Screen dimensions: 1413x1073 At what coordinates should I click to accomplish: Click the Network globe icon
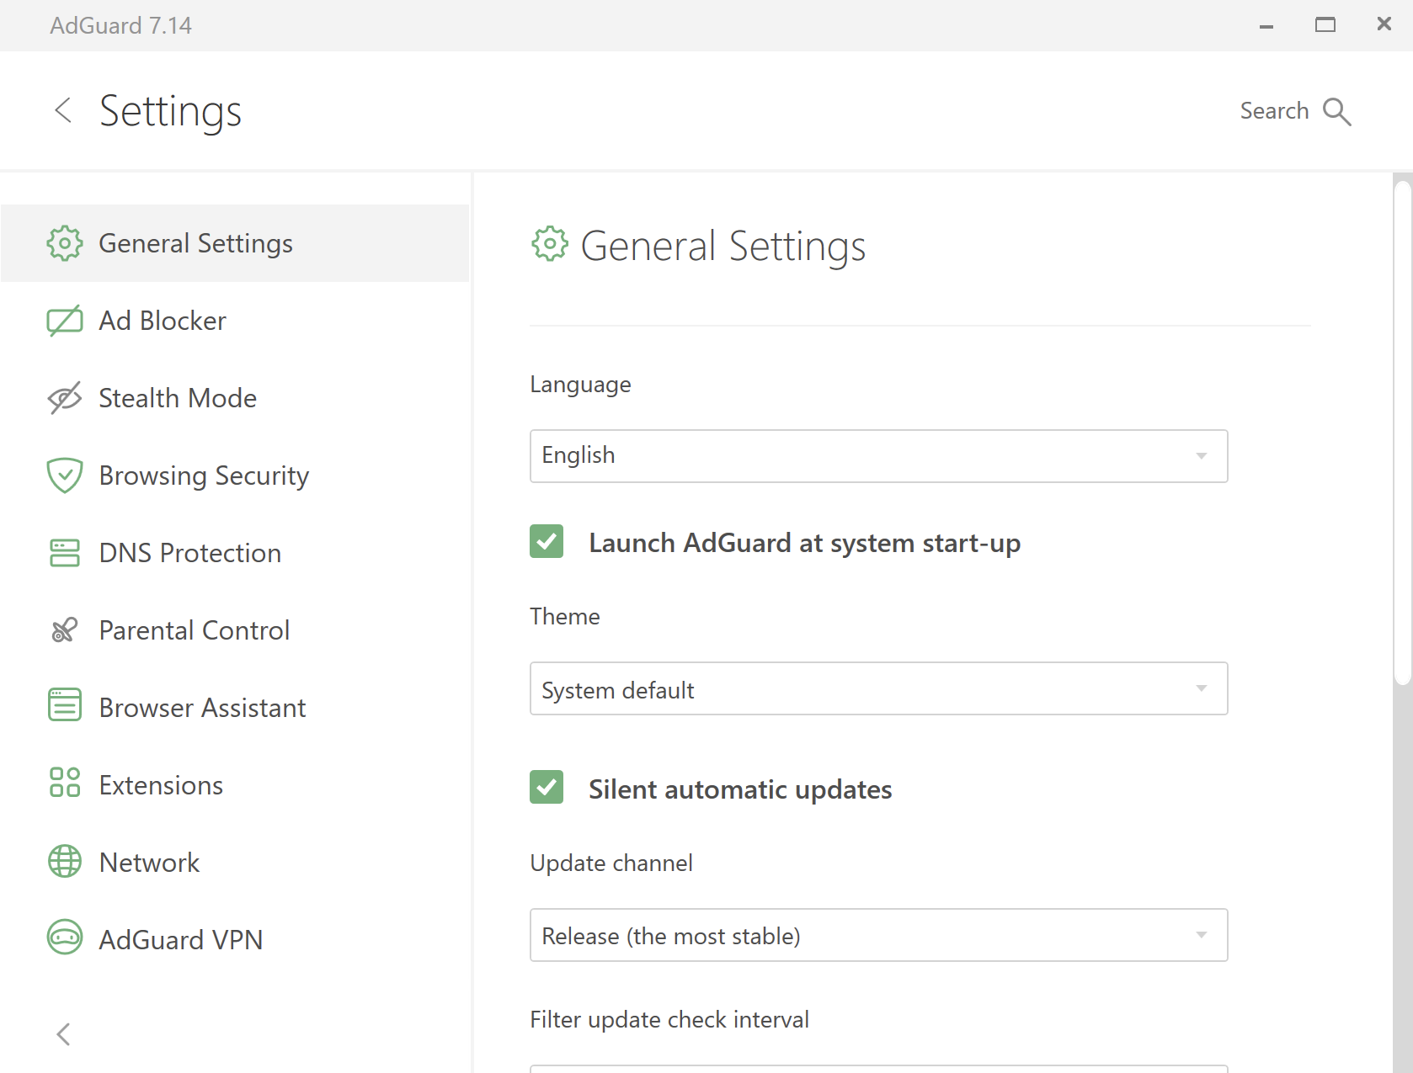pos(65,861)
